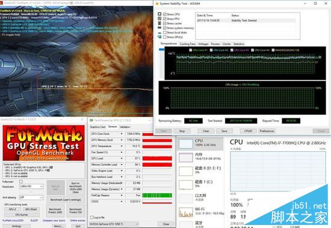331x228 pixels.
Task: Click Stop button in AIDA64
Action: click(x=182, y=131)
